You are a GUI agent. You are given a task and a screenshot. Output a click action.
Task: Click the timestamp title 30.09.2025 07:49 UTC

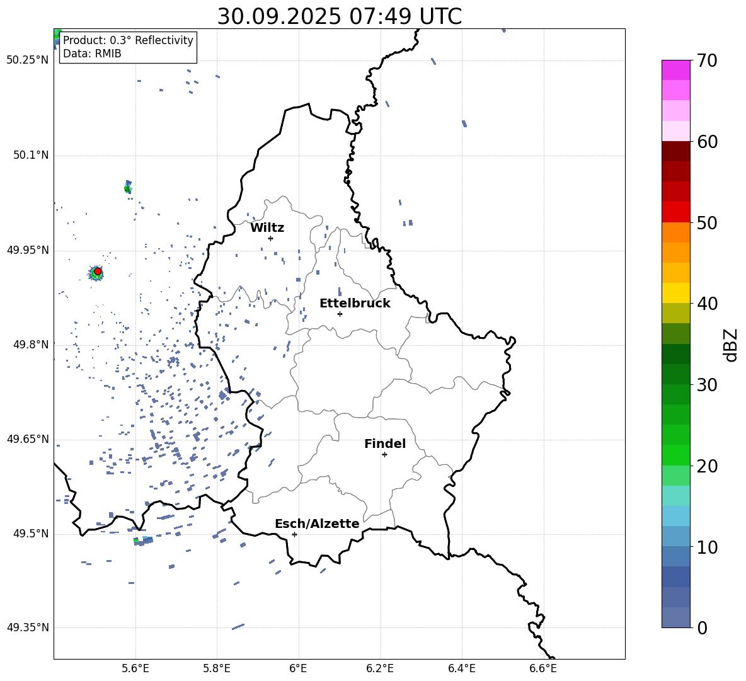pos(339,16)
